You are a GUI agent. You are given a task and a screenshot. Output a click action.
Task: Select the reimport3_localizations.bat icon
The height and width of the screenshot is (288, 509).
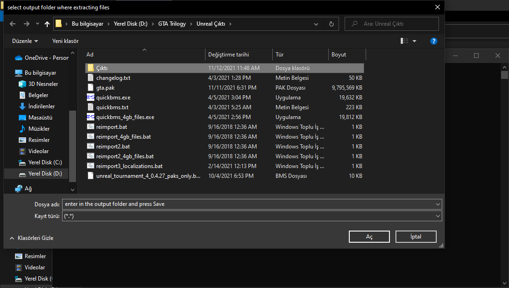pos(91,166)
